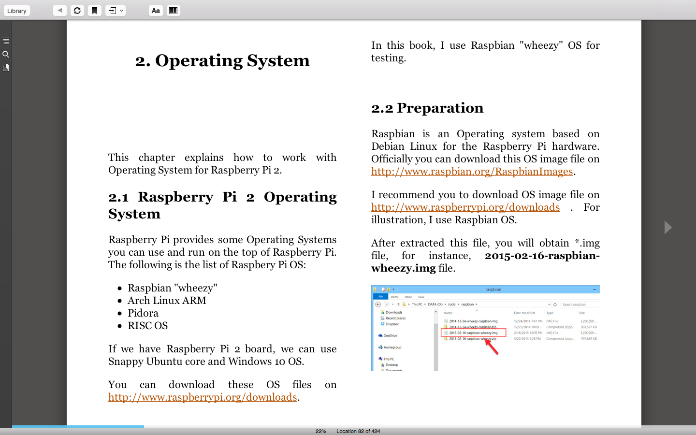Open the downloads link after 'these OS files on'
Screen dimensions: 696x435
(x=203, y=397)
